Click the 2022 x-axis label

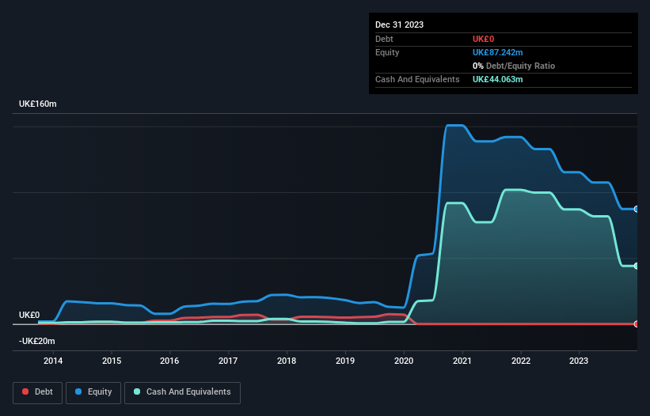pos(521,361)
